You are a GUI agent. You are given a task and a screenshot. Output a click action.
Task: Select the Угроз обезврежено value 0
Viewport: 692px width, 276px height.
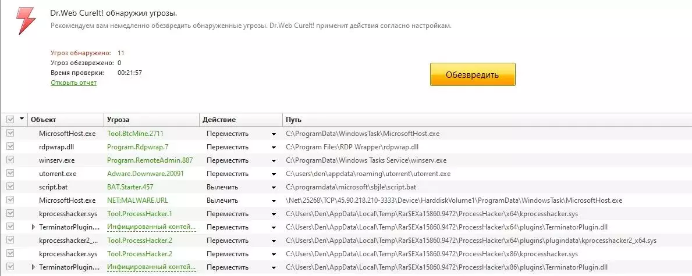click(x=119, y=63)
